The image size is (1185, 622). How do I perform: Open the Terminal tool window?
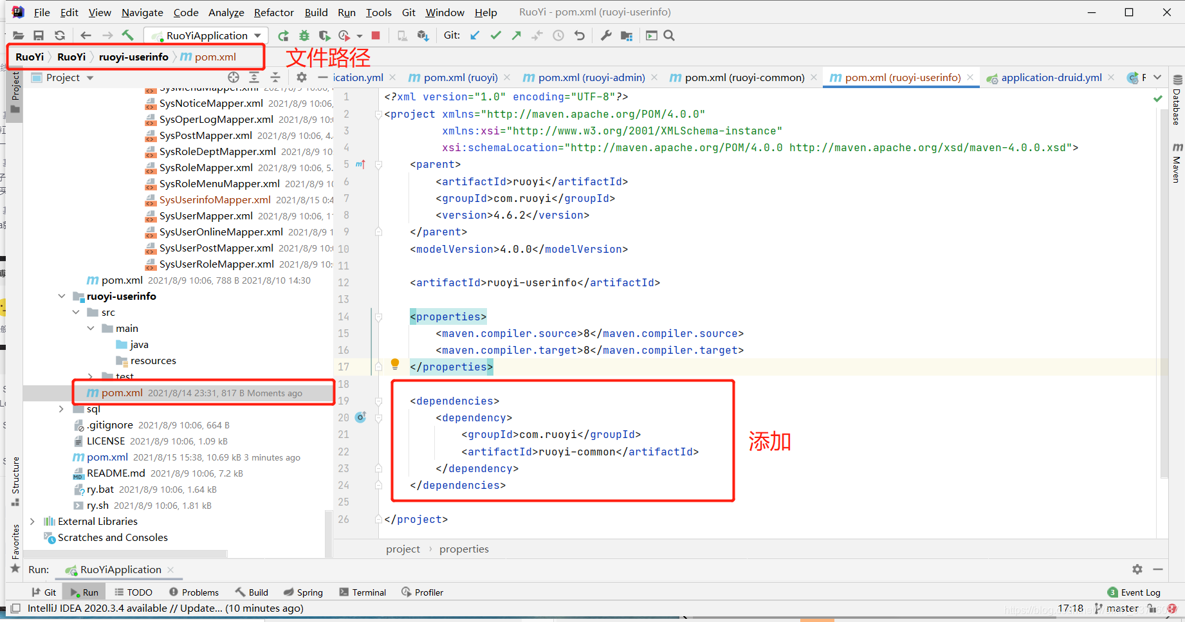point(363,592)
